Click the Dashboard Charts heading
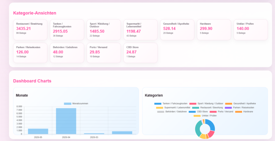The image size is (275, 141). tap(32, 81)
